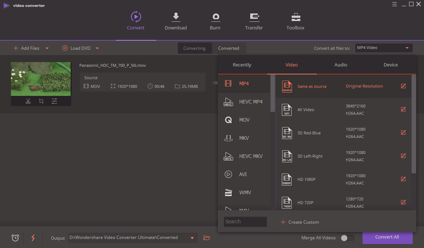The height and width of the screenshot is (248, 424).
Task: Choose the Same as source preset
Action: [343, 86]
